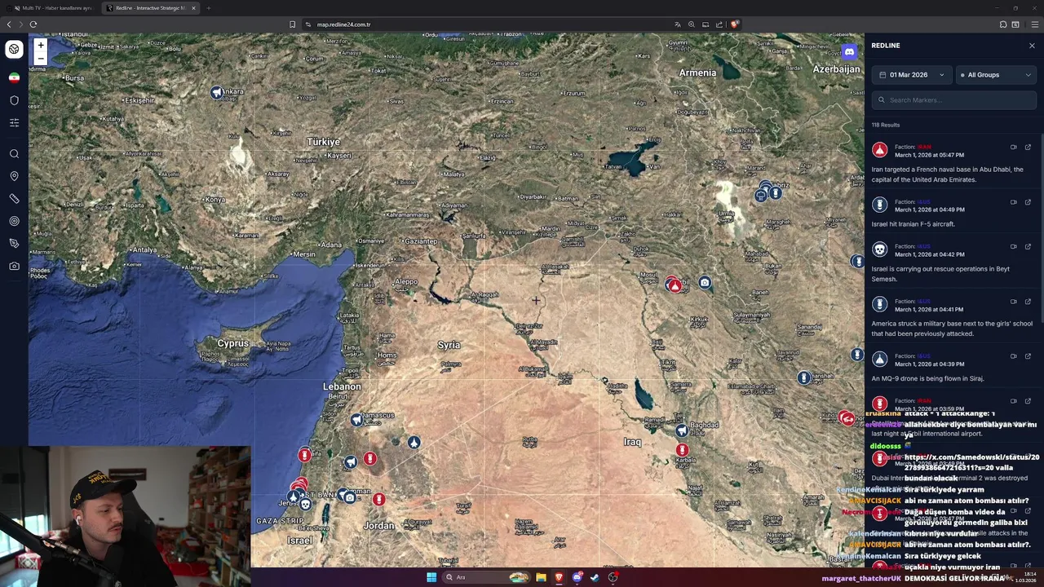Screen dimensions: 1044x587
Task: Click the Discord icon above the map
Action: coord(849,52)
